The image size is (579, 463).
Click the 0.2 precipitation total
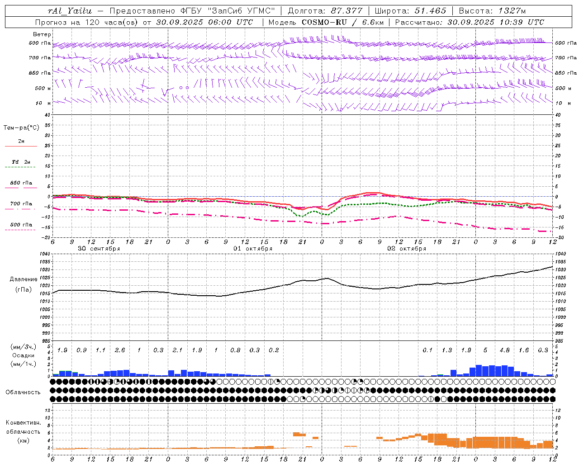[274, 350]
